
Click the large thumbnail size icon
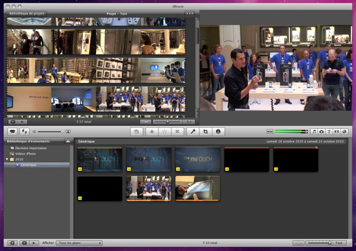point(68,132)
